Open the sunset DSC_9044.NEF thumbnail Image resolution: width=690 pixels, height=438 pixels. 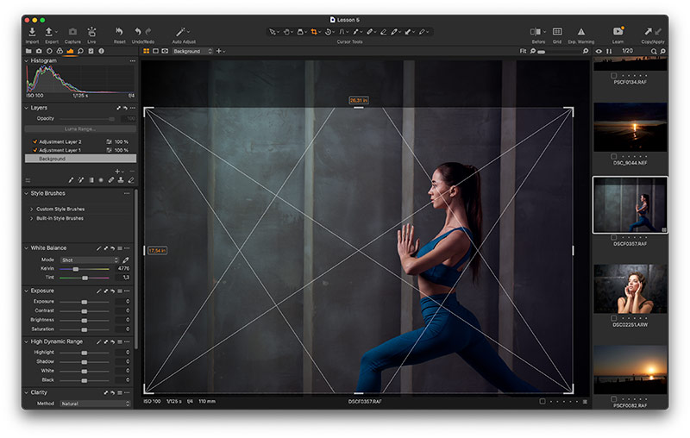[630, 127]
